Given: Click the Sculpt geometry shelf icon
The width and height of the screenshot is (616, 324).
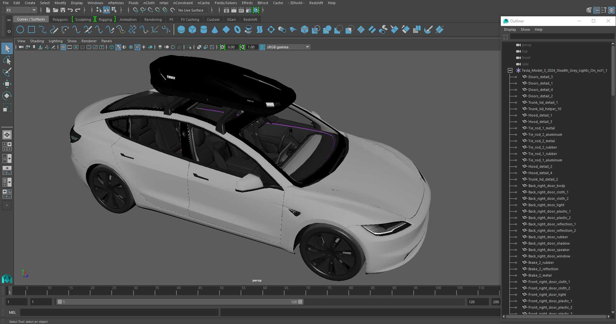Looking at the screenshot, I should click(x=428, y=30).
